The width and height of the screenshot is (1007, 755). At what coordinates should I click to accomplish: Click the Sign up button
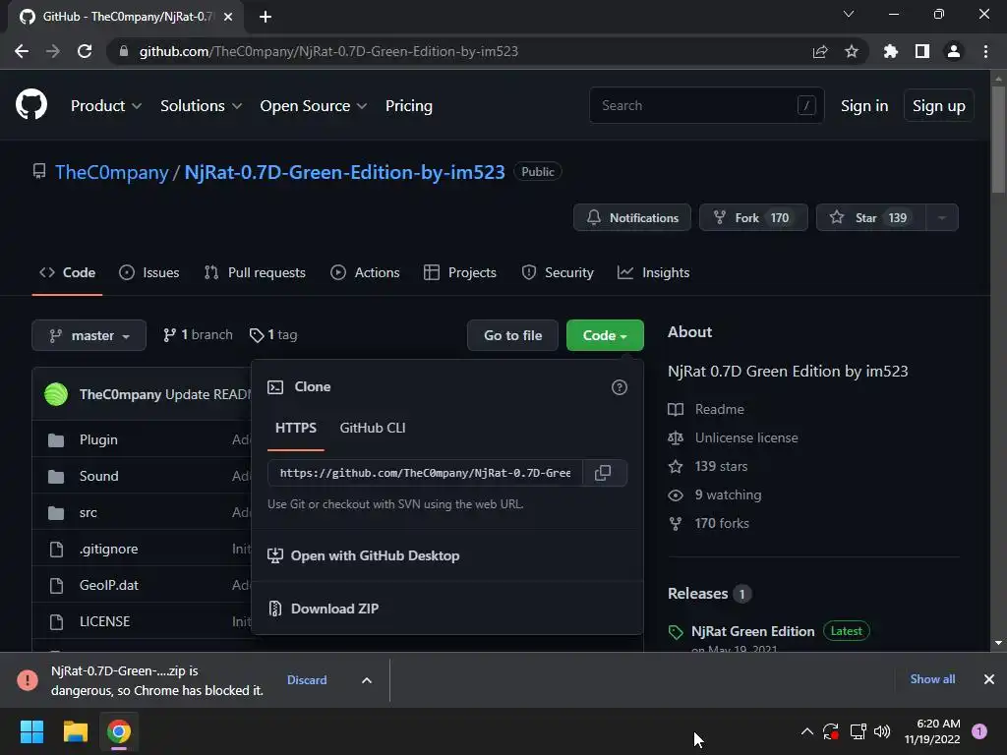tap(939, 106)
